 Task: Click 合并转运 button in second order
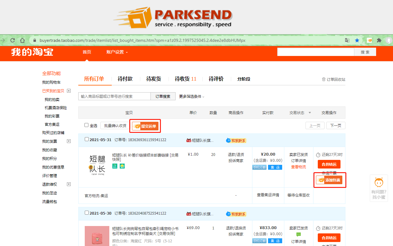329,238
